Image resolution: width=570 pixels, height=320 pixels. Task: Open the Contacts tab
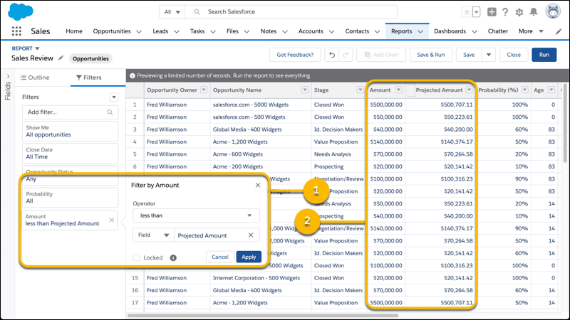tap(357, 31)
